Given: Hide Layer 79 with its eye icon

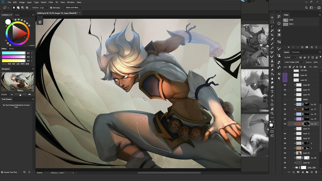Looking at the screenshot, I should coord(285,90).
